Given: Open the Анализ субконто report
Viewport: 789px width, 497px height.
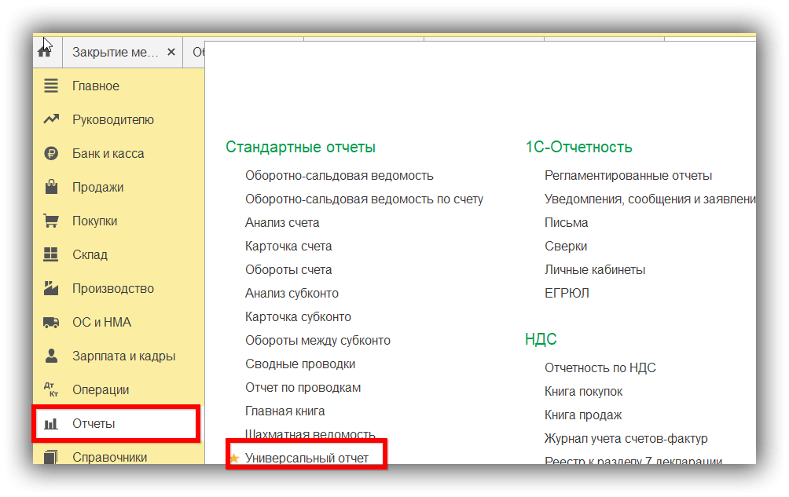Looking at the screenshot, I should click(292, 293).
